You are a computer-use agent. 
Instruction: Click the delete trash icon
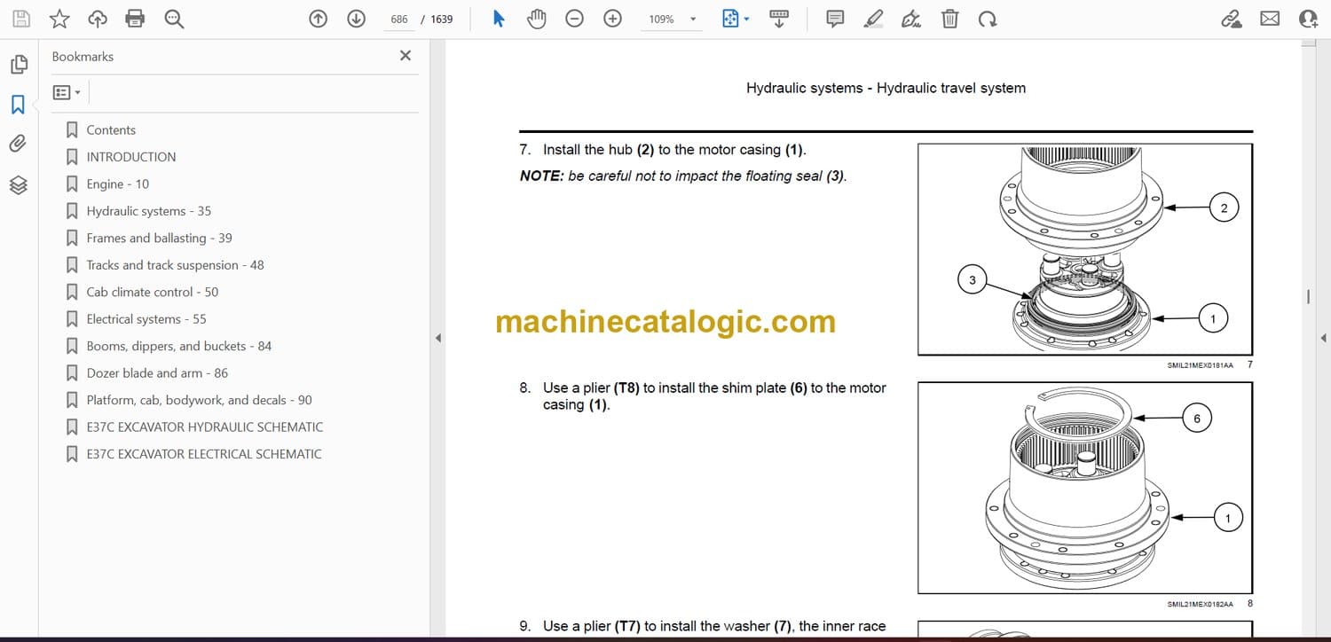click(x=949, y=19)
